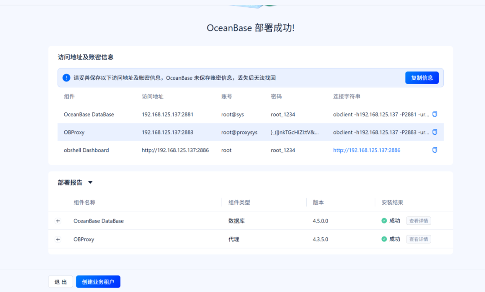Click the 退出 button
The height and width of the screenshot is (292, 485).
[60, 282]
